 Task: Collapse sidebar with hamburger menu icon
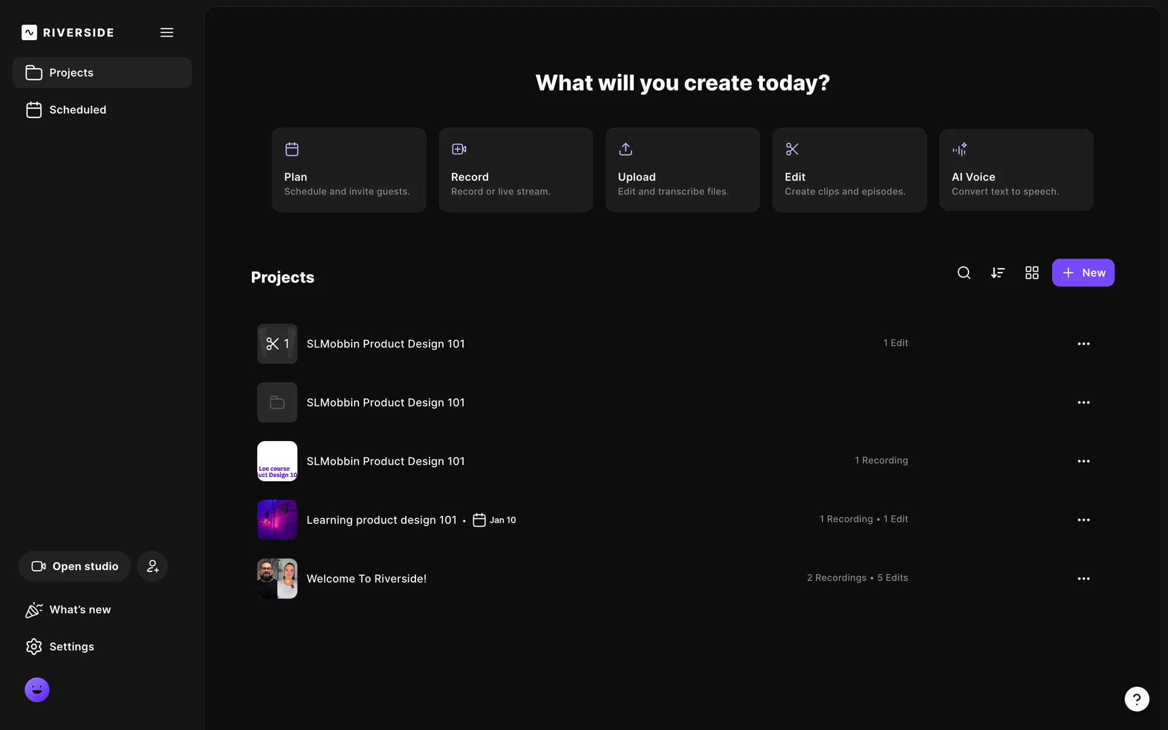pos(167,32)
